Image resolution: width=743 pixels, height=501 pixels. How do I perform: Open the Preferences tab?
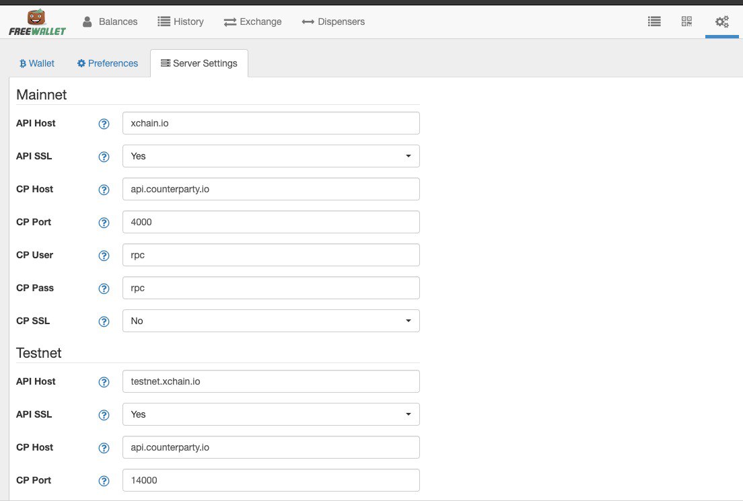click(x=108, y=63)
